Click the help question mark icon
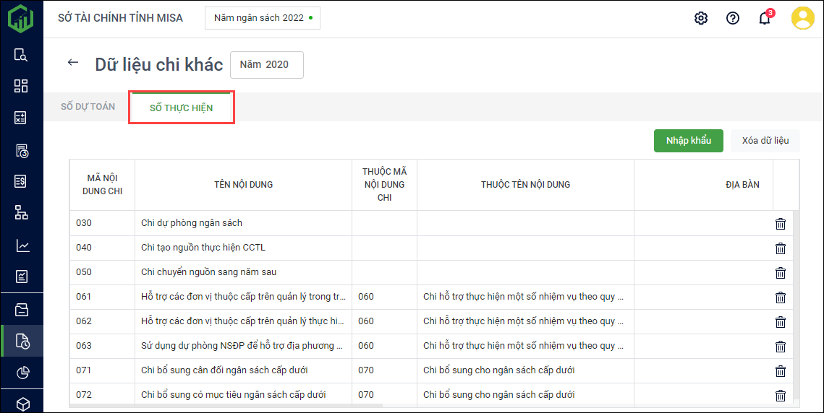The image size is (824, 413). point(733,18)
